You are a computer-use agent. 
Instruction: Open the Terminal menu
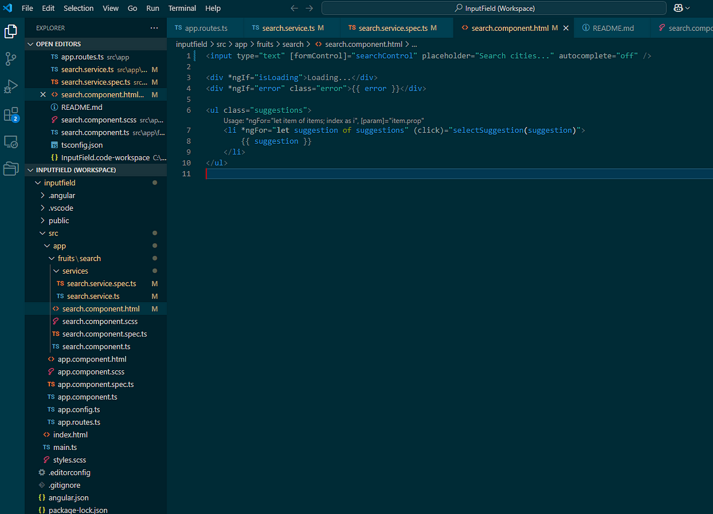182,8
